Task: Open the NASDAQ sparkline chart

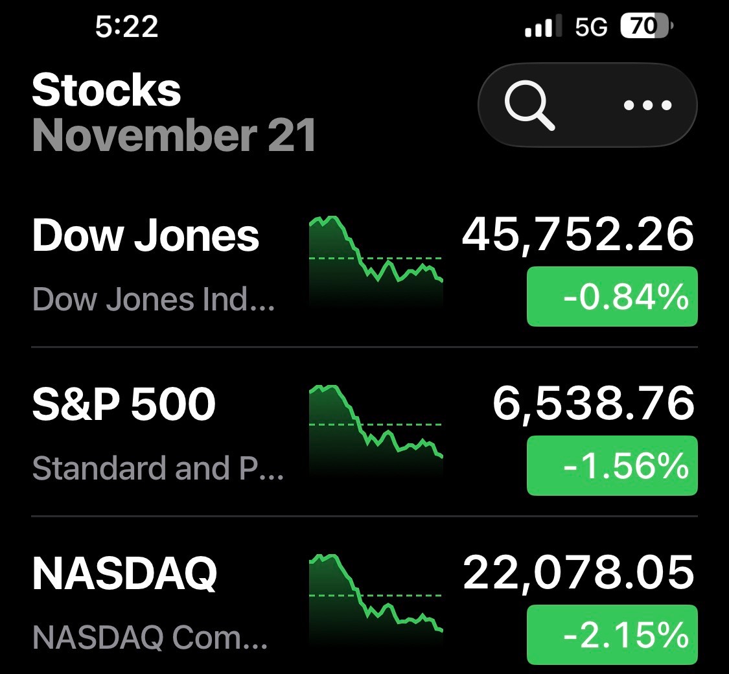Action: (x=376, y=596)
